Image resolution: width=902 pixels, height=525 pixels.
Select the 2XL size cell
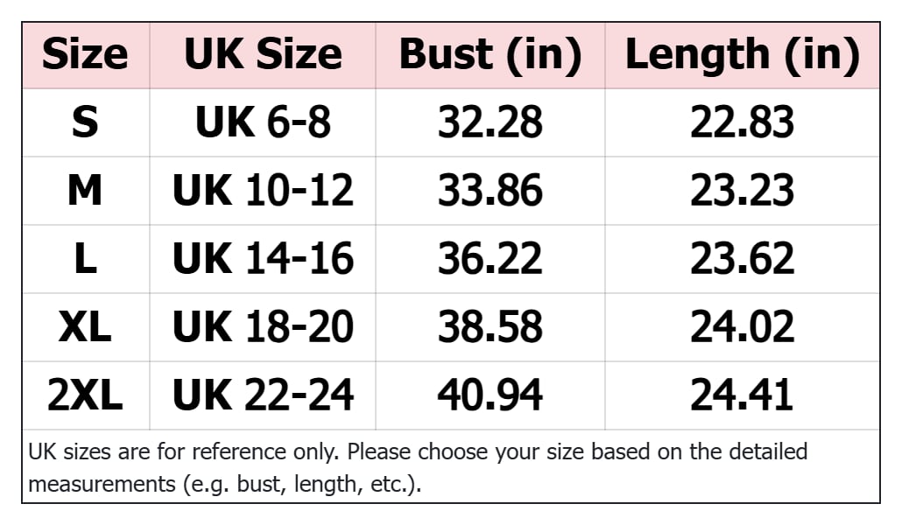point(85,395)
